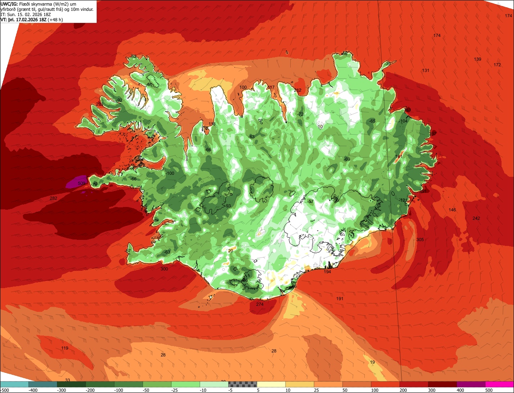Click the flux value 509 on the map
Screen dimensions: 514x393
pos(82,184)
